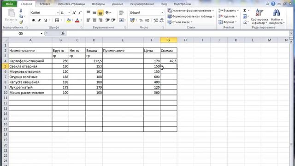Image resolution: width=295 pixels, height=166 pixels.
Task: Switch to the Вставка tab
Action: [x=45, y=4]
